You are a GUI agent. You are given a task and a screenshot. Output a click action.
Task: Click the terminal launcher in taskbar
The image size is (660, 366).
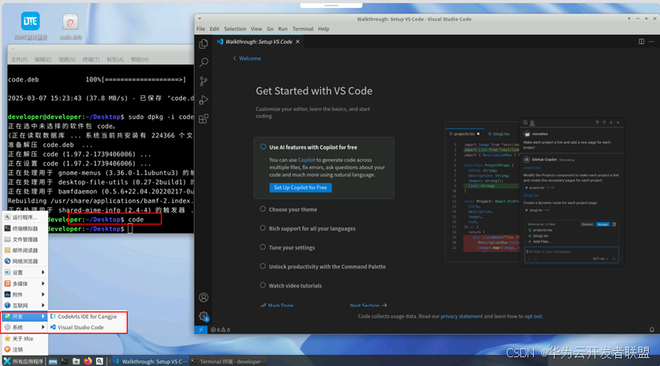click(x=65, y=361)
